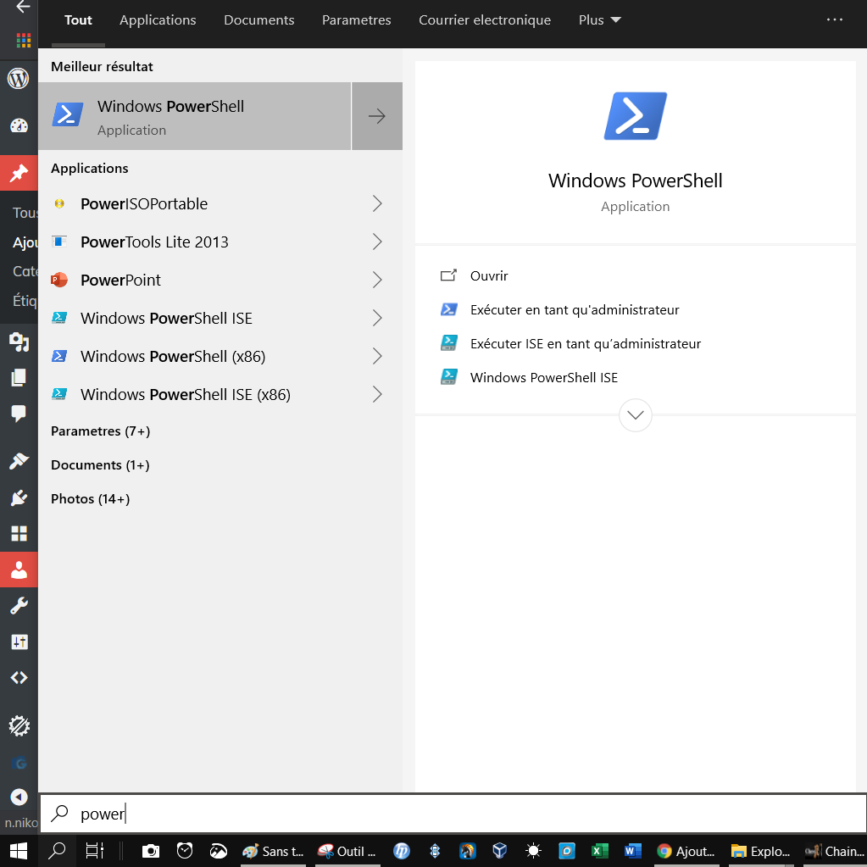Show Photos (14+) results

tap(90, 498)
